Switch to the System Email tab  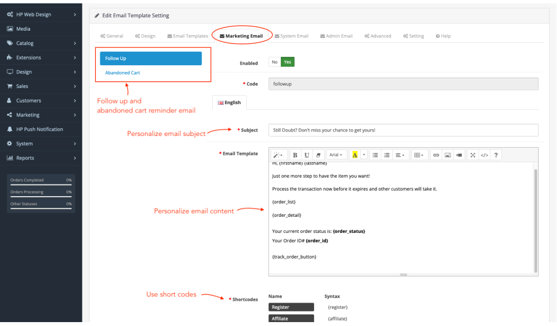coord(291,36)
